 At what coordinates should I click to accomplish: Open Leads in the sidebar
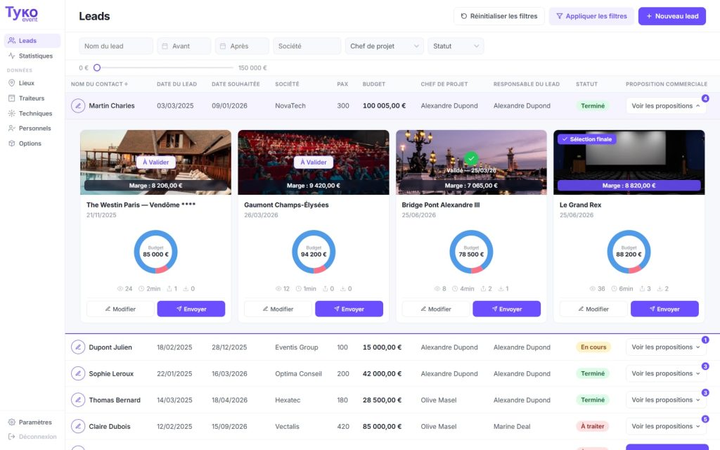coord(32,40)
